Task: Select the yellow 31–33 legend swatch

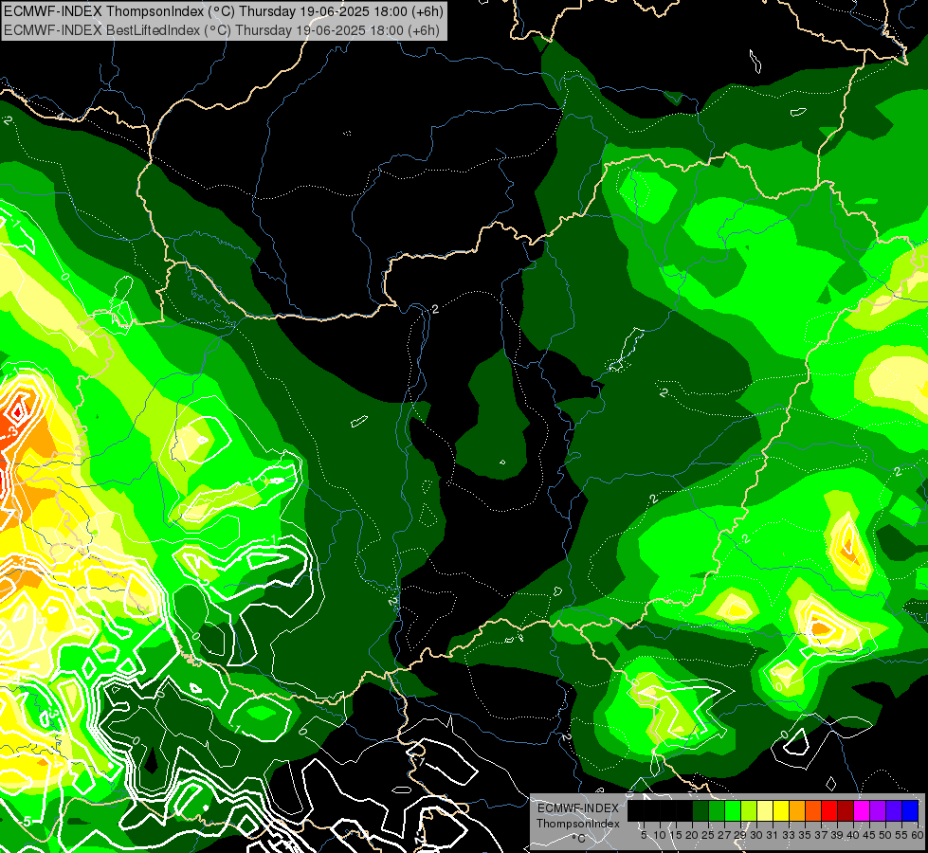Action: point(781,810)
